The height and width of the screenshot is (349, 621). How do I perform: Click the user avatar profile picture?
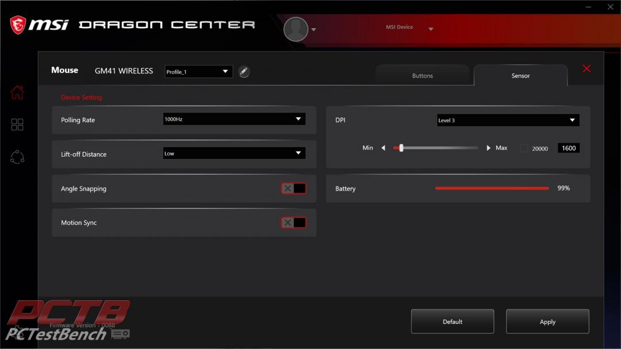[296, 29]
